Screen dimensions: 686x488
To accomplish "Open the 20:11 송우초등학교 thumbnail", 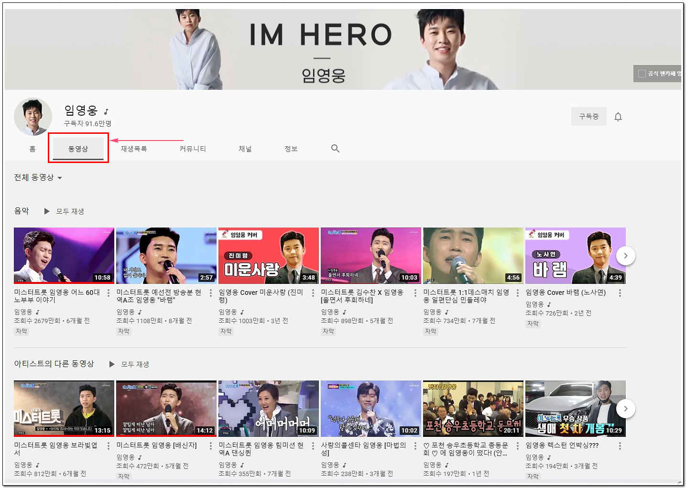I will 473,409.
